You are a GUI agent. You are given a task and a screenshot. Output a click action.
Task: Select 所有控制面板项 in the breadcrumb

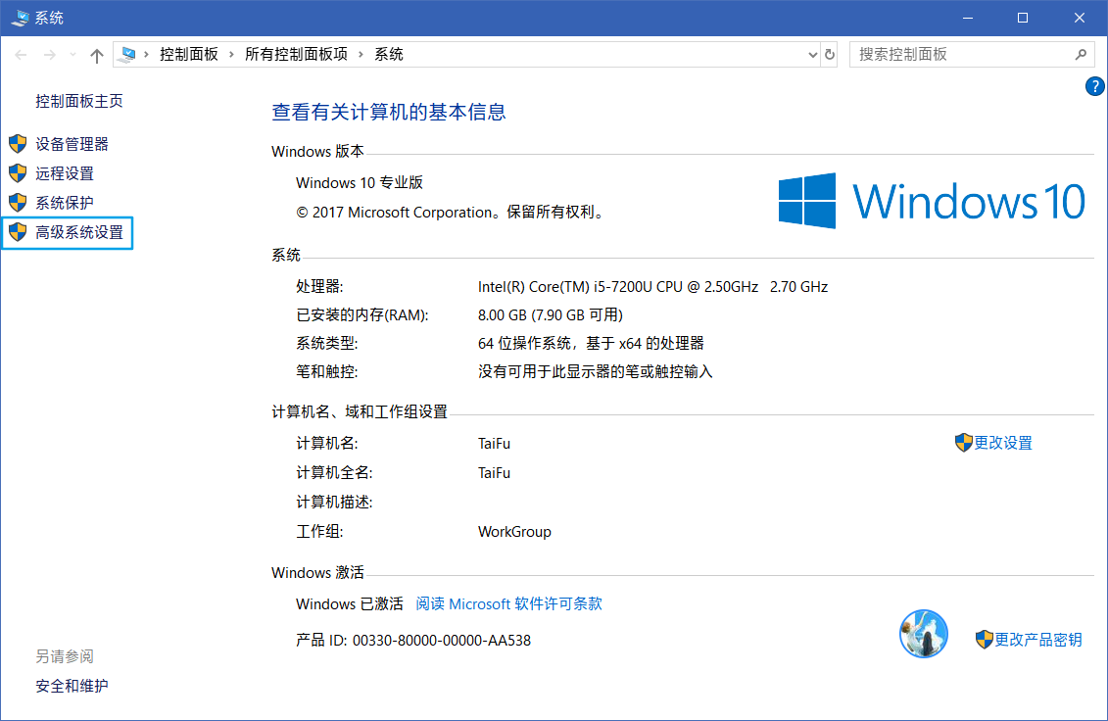(296, 55)
